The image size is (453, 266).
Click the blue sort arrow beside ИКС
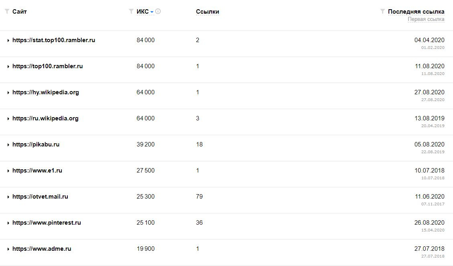click(152, 12)
